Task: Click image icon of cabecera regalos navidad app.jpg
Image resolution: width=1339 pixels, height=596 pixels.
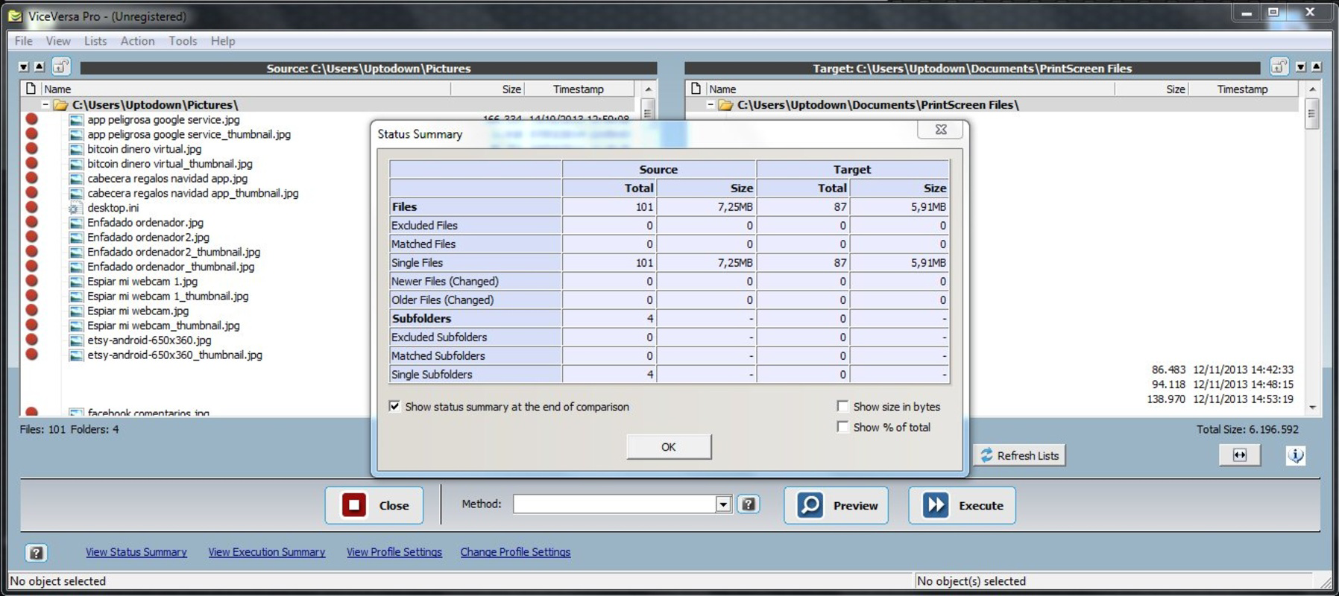Action: click(x=76, y=179)
